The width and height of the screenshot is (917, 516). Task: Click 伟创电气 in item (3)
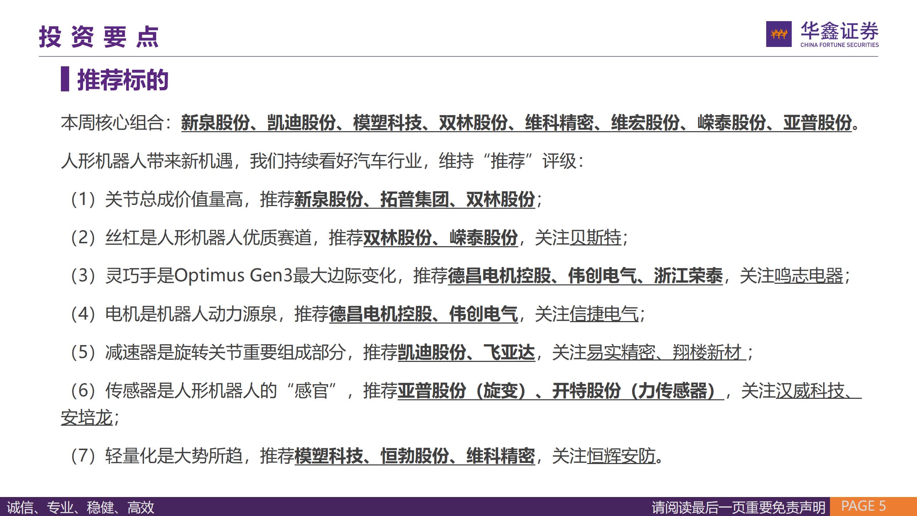(x=602, y=276)
